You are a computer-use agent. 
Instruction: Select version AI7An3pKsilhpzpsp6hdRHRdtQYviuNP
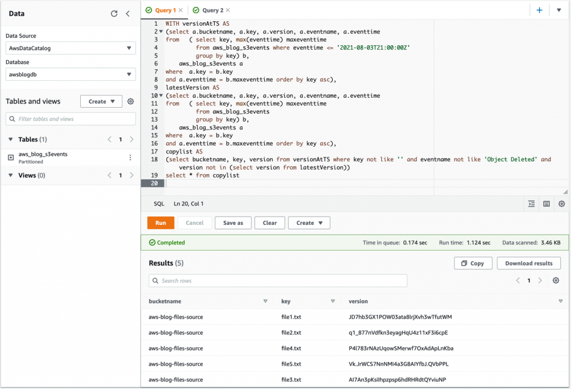tap(397, 380)
